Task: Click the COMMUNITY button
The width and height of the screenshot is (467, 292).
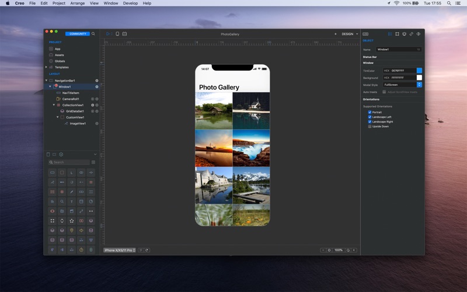Action: pyautogui.click(x=78, y=34)
